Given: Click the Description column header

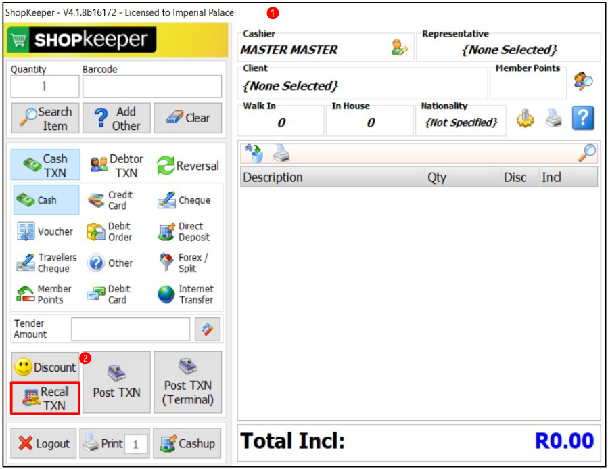Looking at the screenshot, I should [332, 177].
